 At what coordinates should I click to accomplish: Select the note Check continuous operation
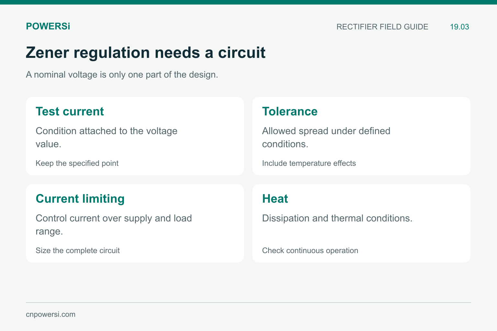(310, 251)
